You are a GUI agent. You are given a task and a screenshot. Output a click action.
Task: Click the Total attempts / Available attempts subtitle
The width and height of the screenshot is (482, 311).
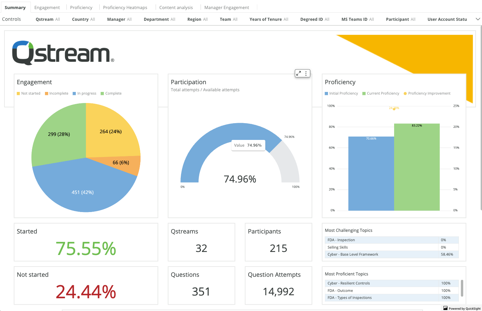point(205,90)
